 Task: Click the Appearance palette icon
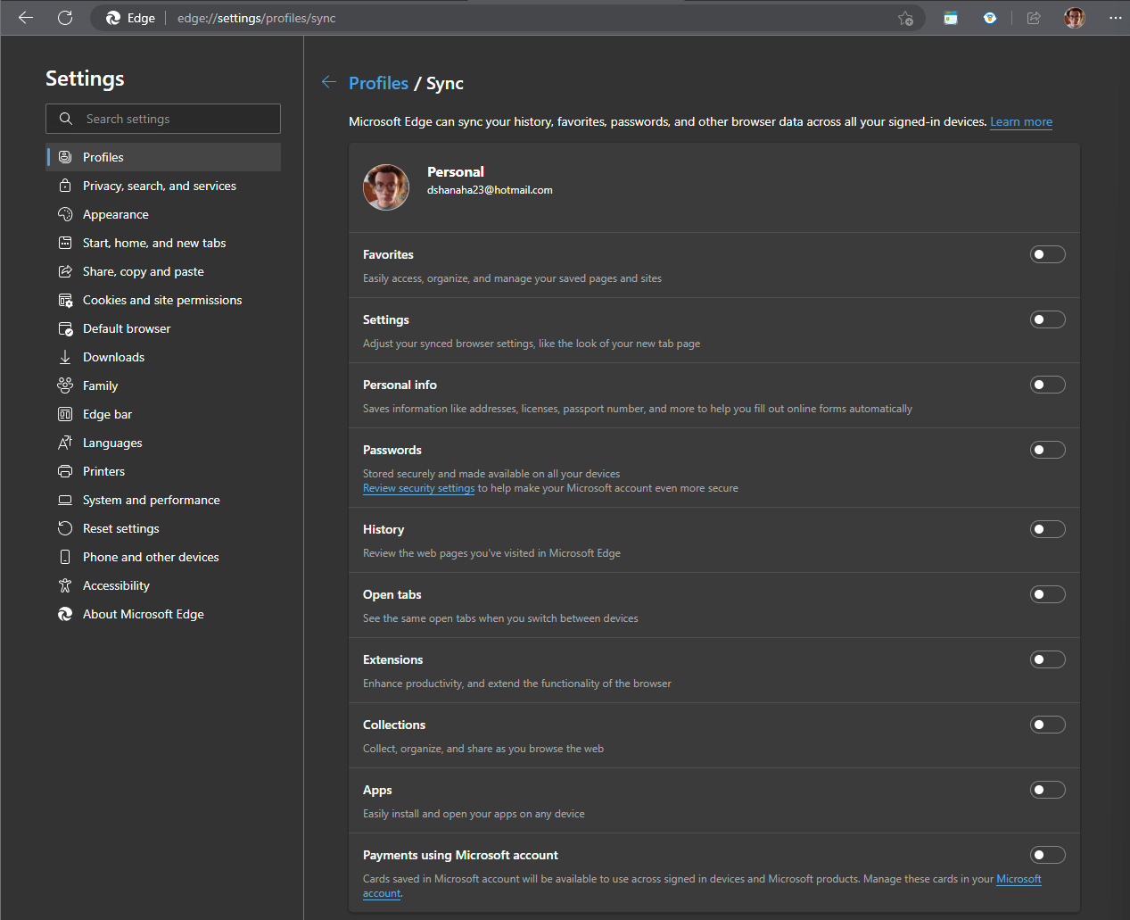(65, 214)
